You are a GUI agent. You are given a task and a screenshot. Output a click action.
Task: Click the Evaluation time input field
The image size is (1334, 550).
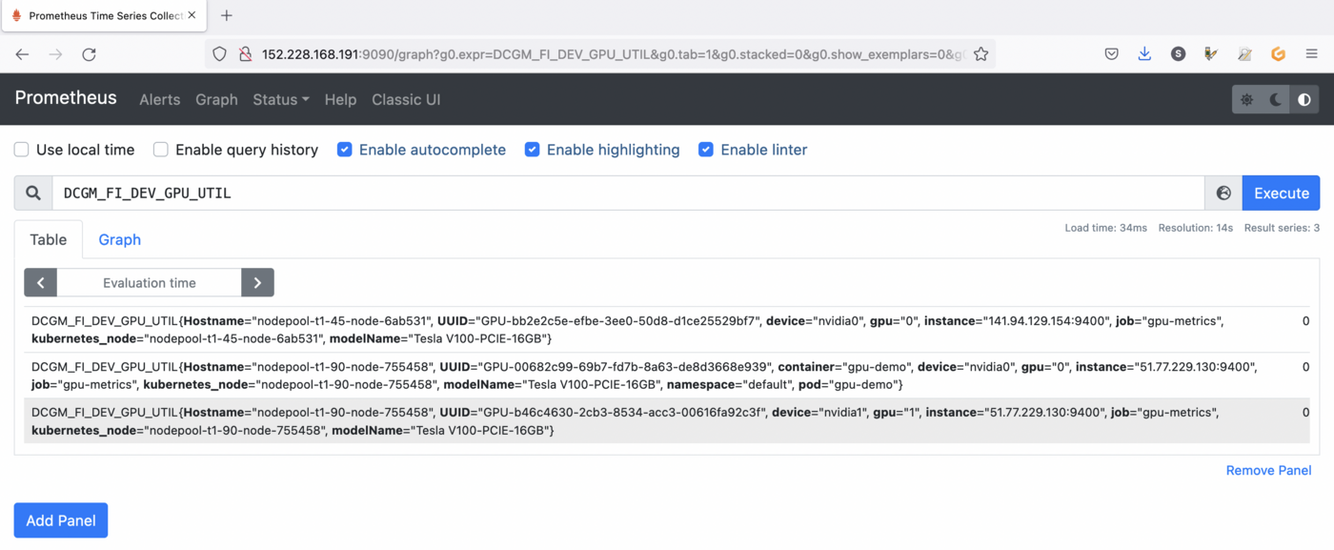pos(149,283)
